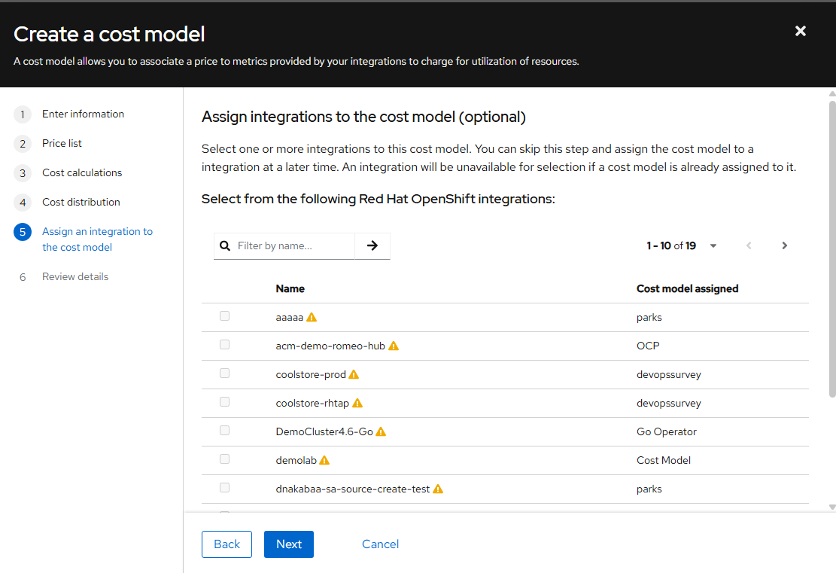The image size is (836, 573).
Task: Click the warning icon next to coolstore-prod
Action: [354, 374]
